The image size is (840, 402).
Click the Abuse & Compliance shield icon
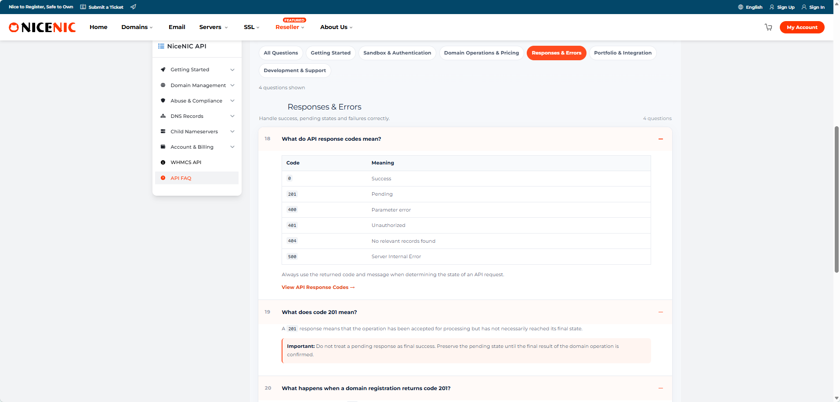(163, 101)
